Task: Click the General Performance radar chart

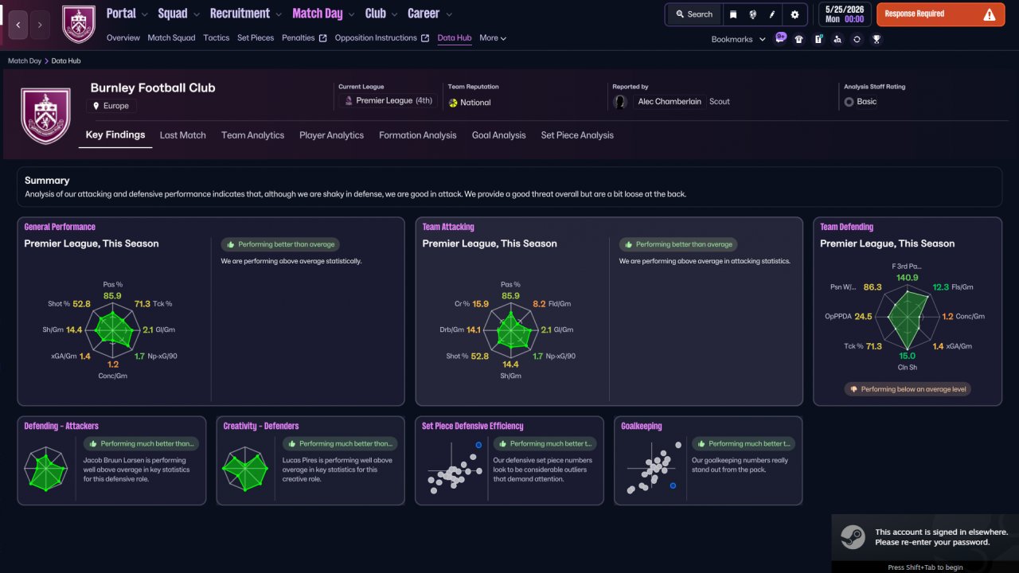Action: pyautogui.click(x=112, y=329)
